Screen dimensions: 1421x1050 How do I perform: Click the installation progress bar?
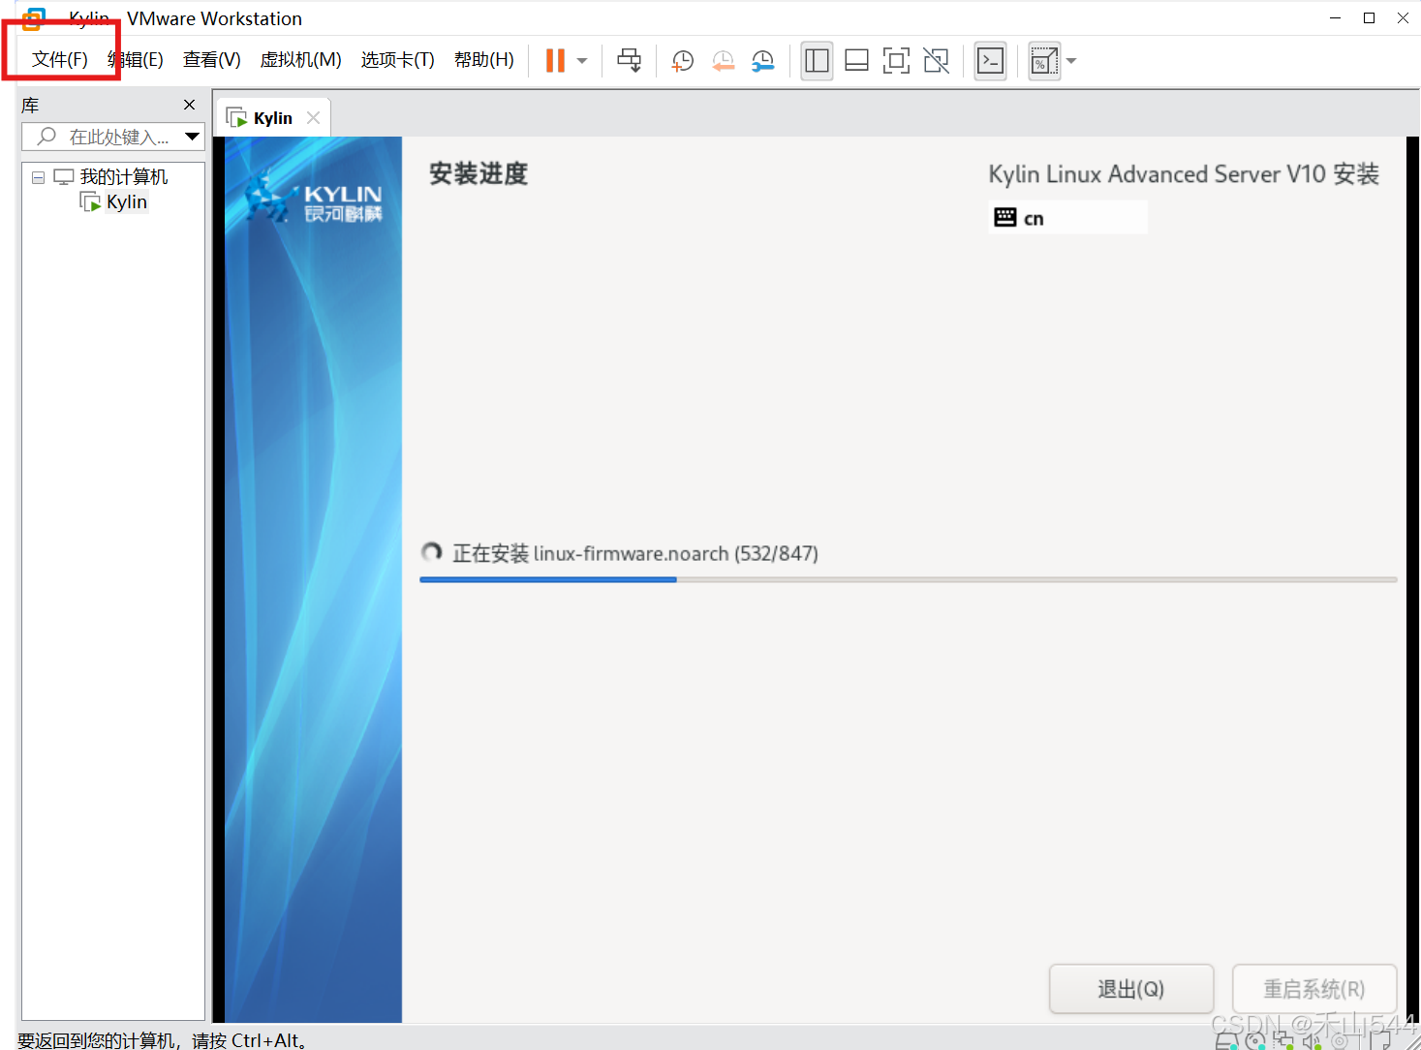908,579
